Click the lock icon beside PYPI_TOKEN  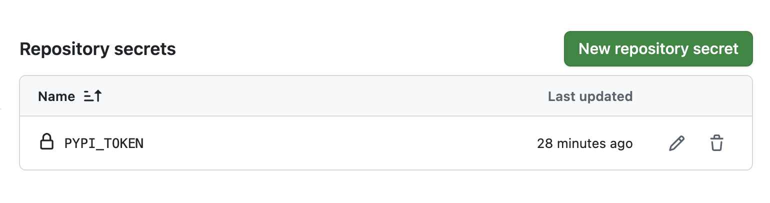tap(46, 142)
